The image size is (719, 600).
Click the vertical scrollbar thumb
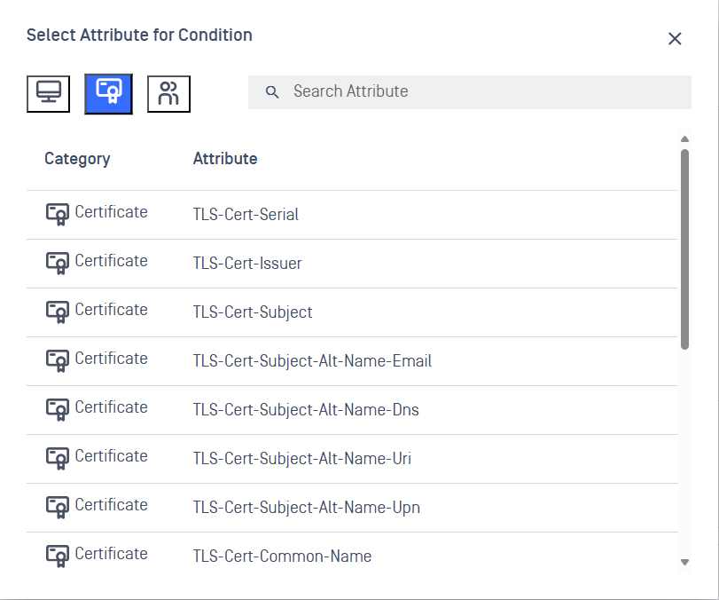pyautogui.click(x=684, y=249)
